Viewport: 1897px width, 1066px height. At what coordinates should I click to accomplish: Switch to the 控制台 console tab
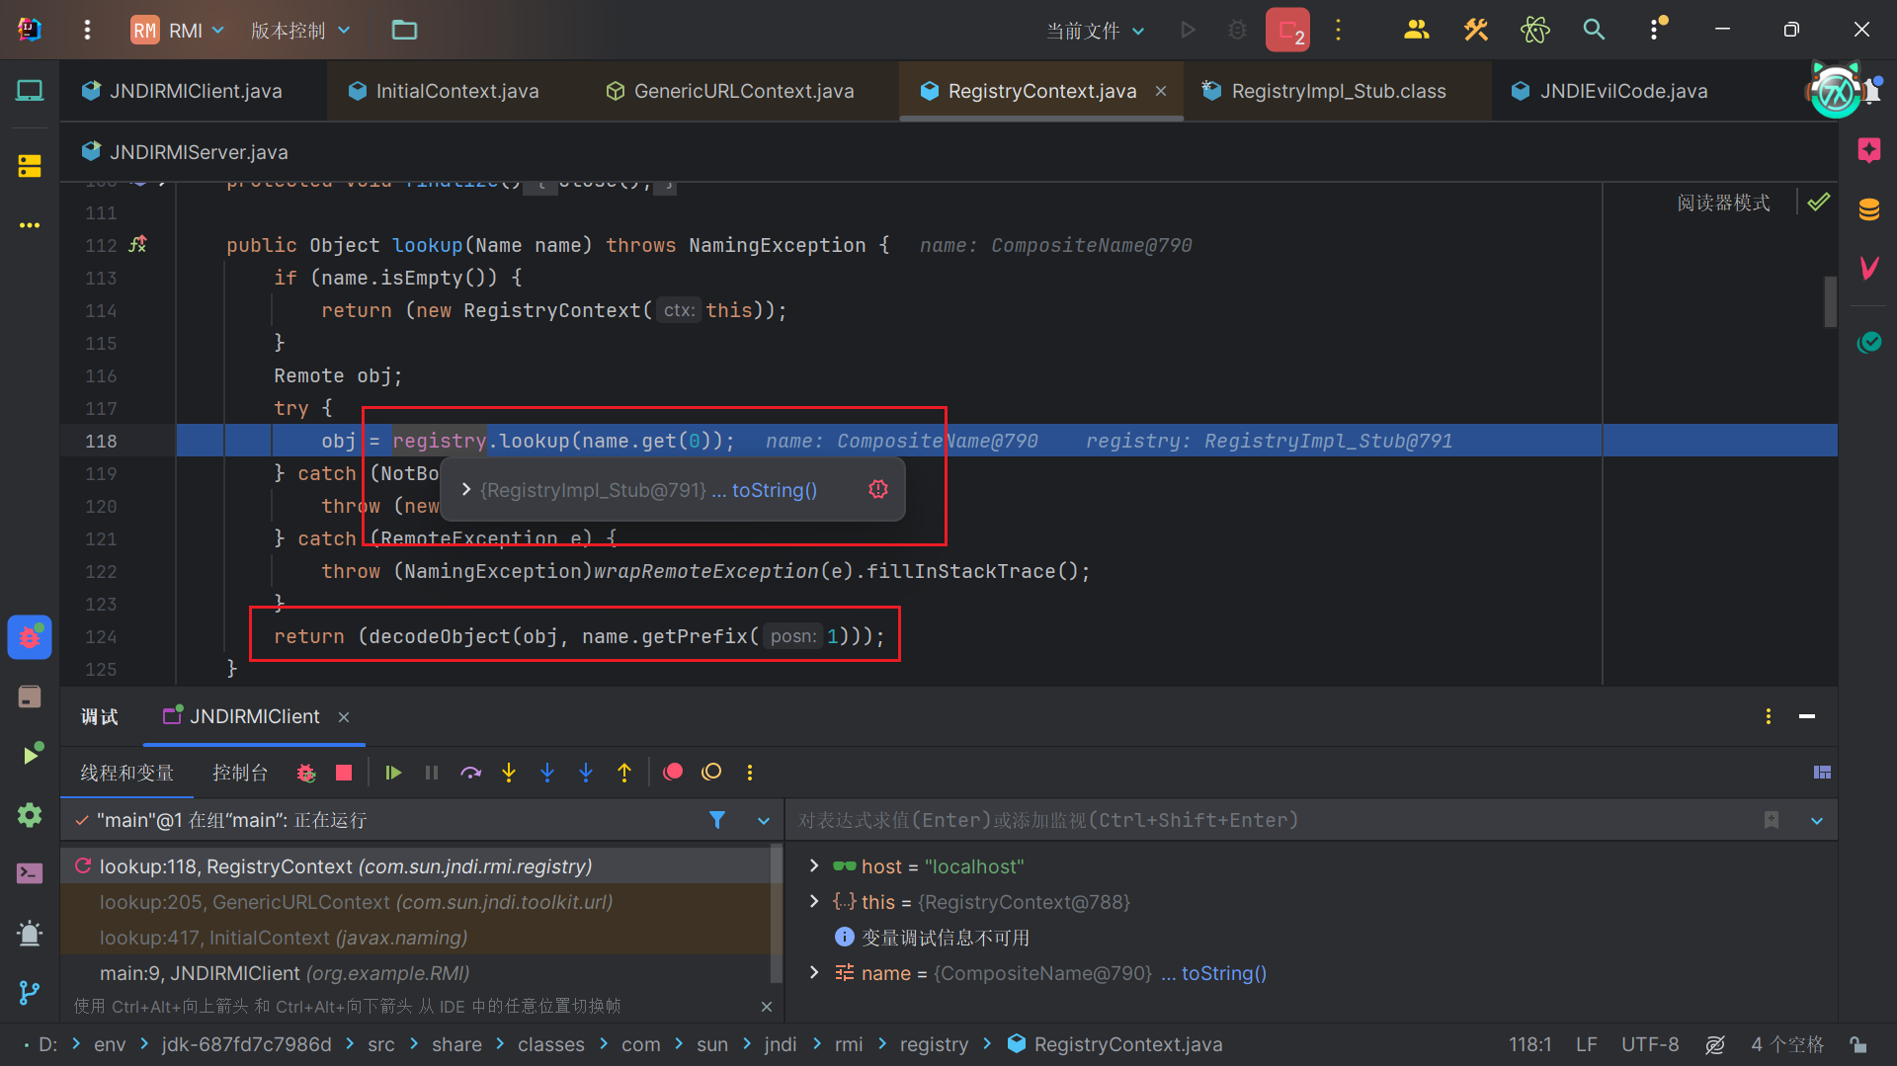(240, 773)
